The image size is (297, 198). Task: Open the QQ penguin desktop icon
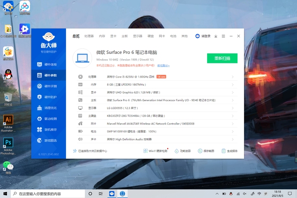[8, 76]
